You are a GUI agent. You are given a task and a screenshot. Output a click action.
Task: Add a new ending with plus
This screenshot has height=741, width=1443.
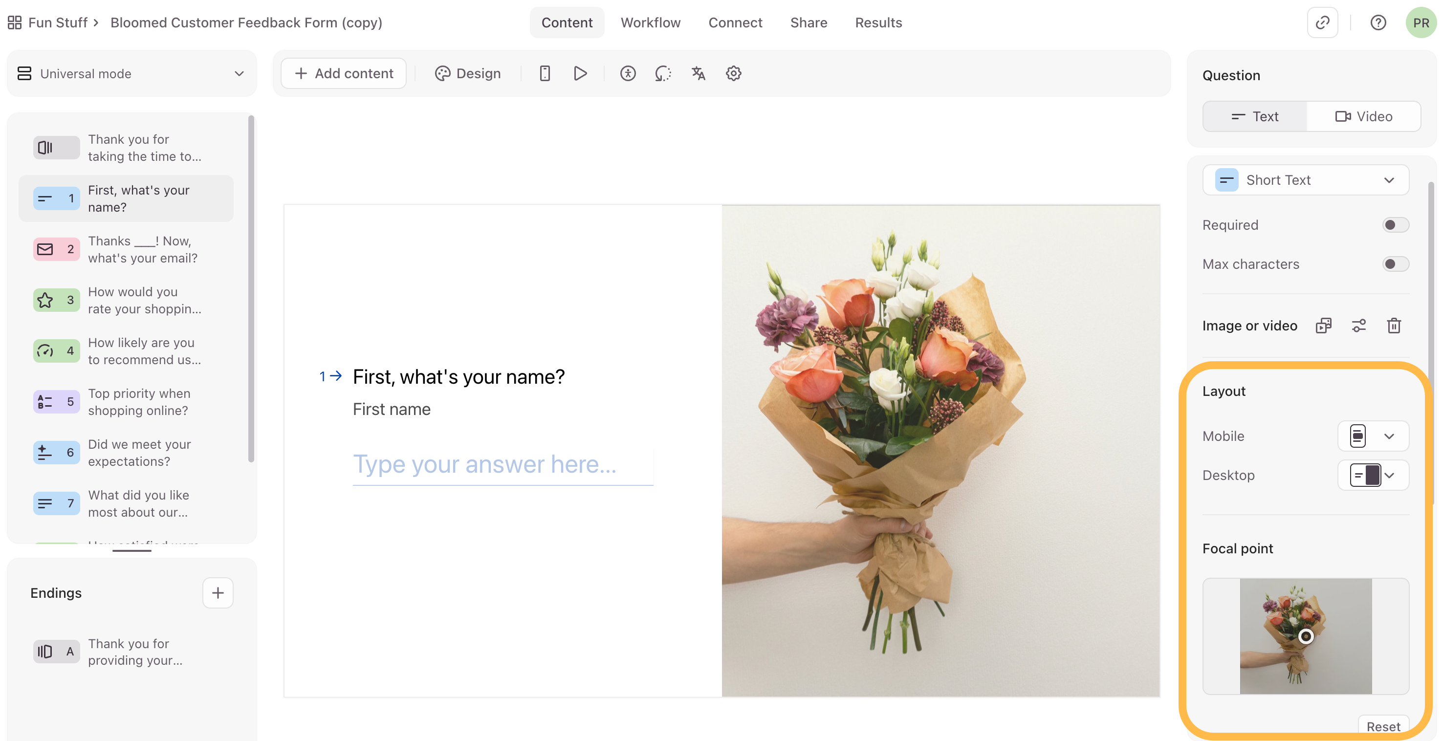tap(218, 592)
